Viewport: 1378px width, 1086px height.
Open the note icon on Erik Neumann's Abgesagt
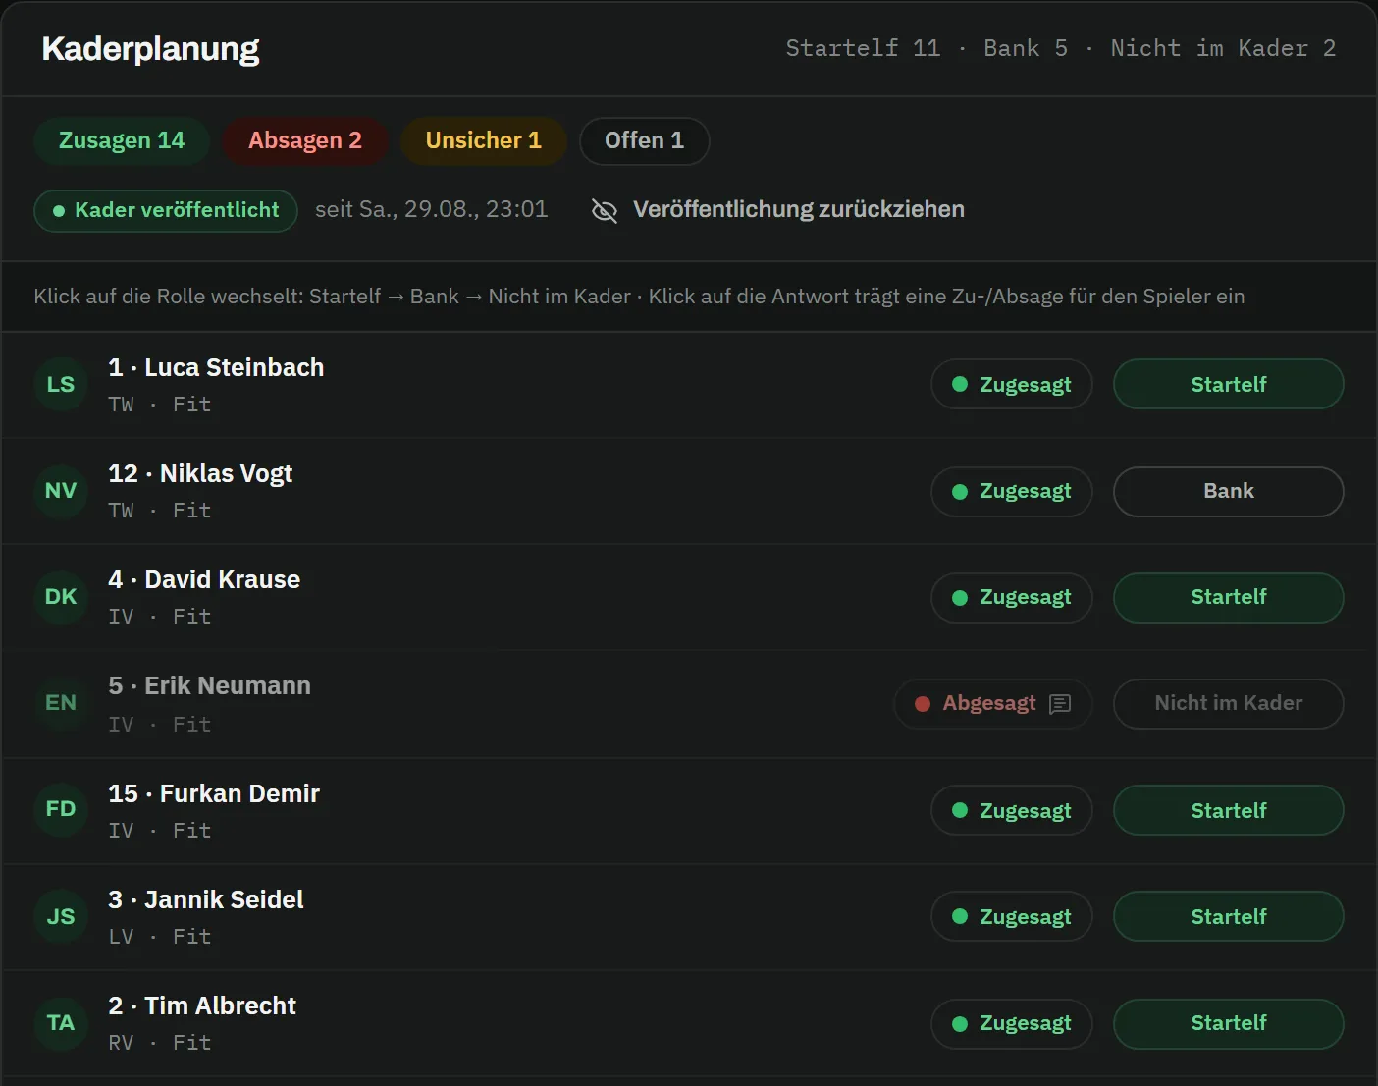coord(1060,704)
